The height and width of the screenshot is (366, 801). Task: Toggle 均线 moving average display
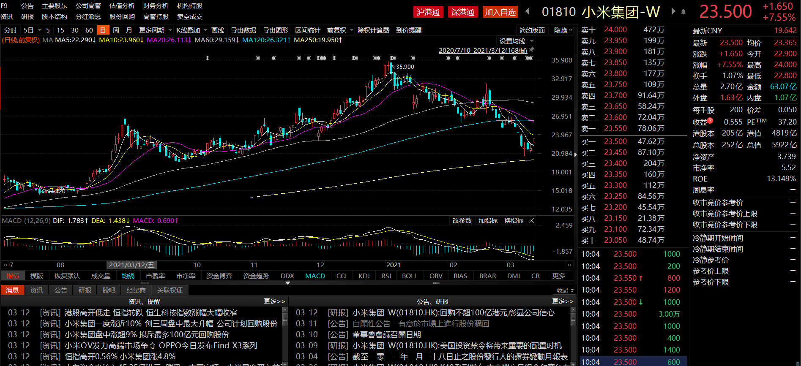128,276
